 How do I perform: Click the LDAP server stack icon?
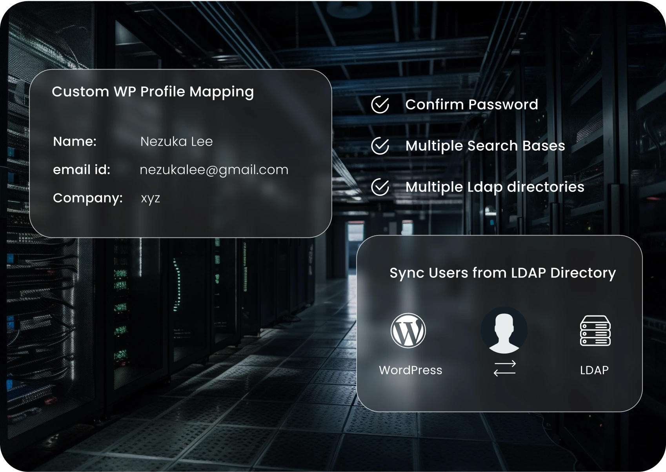(x=595, y=331)
